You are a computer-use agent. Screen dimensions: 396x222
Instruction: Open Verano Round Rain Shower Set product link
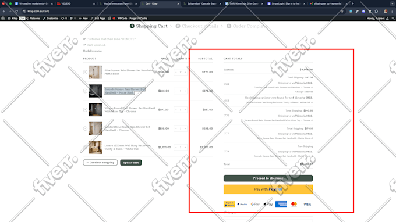(x=129, y=110)
